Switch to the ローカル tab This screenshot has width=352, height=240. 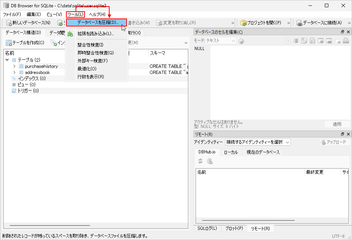tap(231, 152)
